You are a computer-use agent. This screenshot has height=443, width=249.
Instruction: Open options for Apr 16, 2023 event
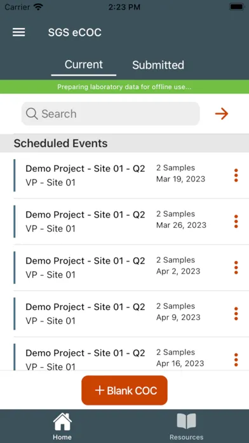pyautogui.click(x=236, y=360)
